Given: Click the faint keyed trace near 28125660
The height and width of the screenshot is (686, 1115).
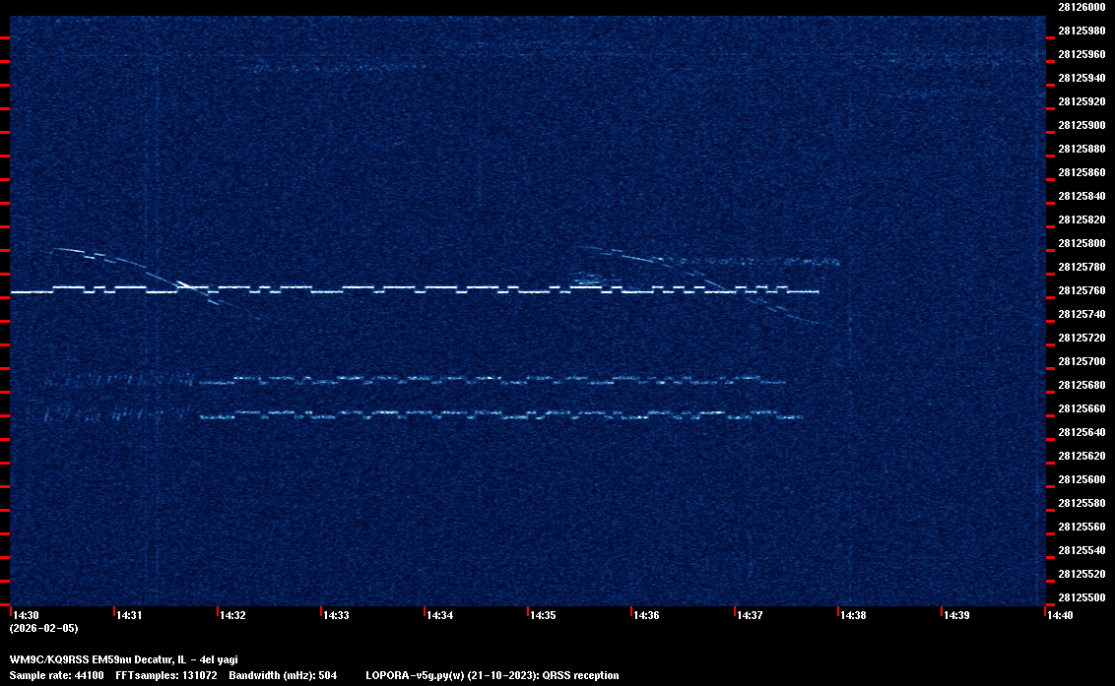Looking at the screenshot, I should point(492,414).
